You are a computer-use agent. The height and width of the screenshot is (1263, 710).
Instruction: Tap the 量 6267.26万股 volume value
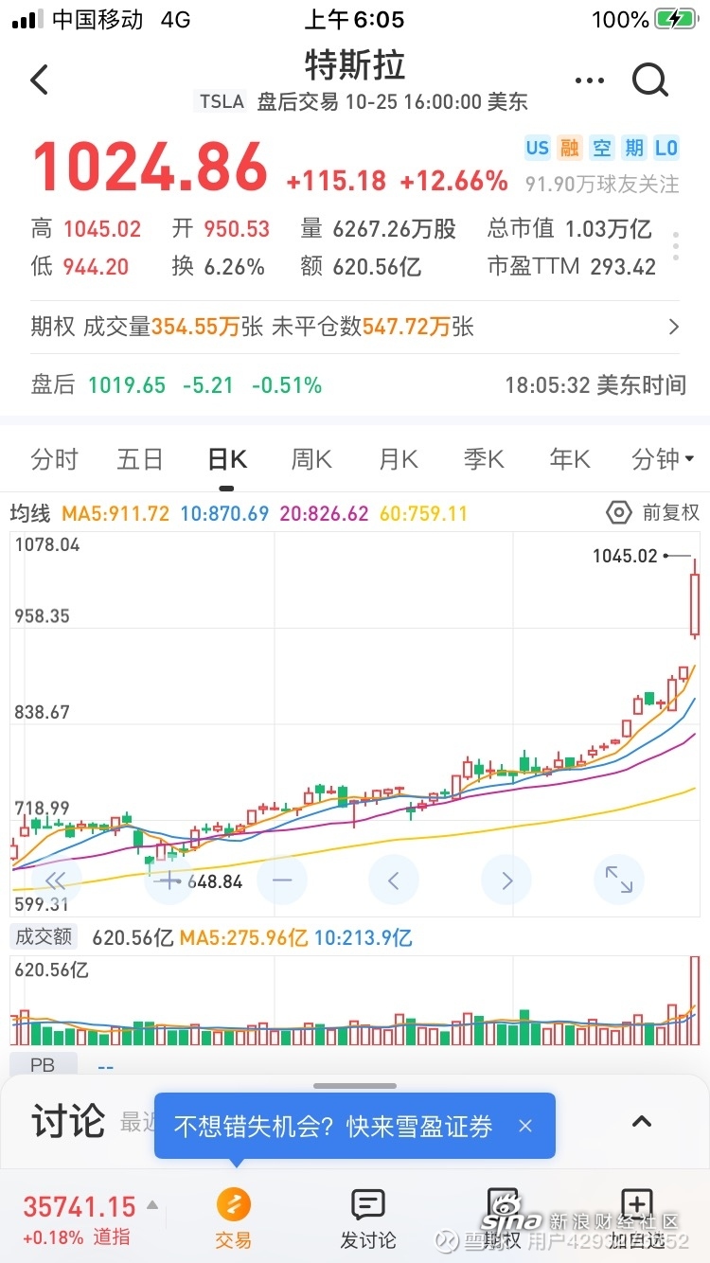(x=379, y=228)
